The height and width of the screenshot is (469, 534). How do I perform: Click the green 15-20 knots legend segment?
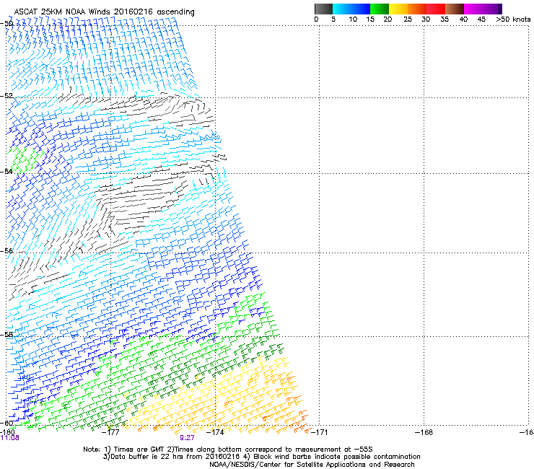pos(380,9)
